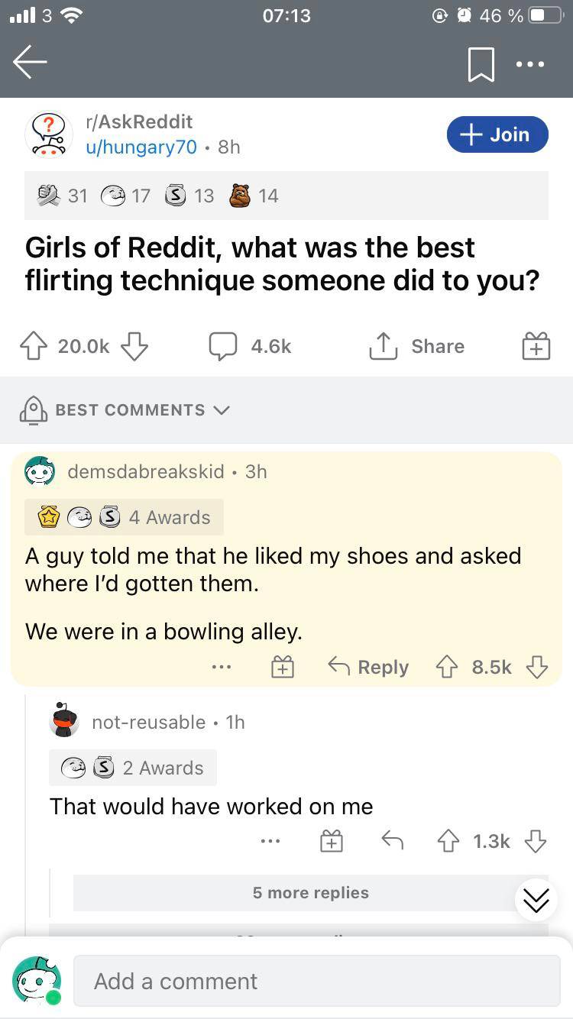The image size is (573, 1019).
Task: Open the post's 4.6k comments
Action: tap(251, 347)
